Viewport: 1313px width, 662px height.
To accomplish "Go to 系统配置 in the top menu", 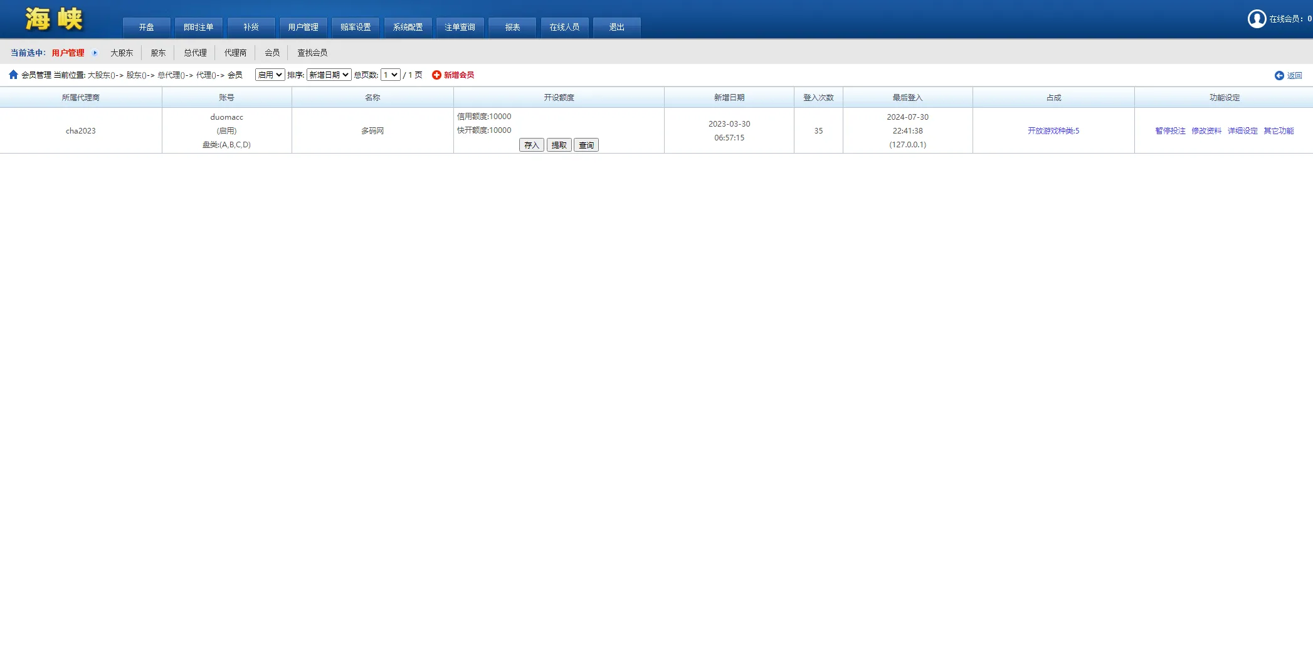I will point(408,28).
